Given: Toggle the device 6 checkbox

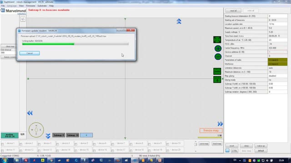Looking at the screenshot, I should point(94,144).
